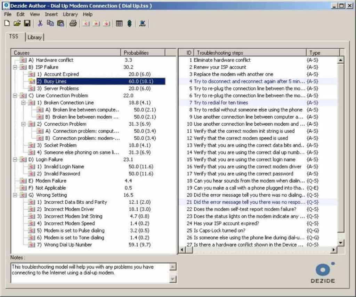Screen dimensions: 356x297
Task: Collapse the Connection Problem subtree
Action: 23,124
